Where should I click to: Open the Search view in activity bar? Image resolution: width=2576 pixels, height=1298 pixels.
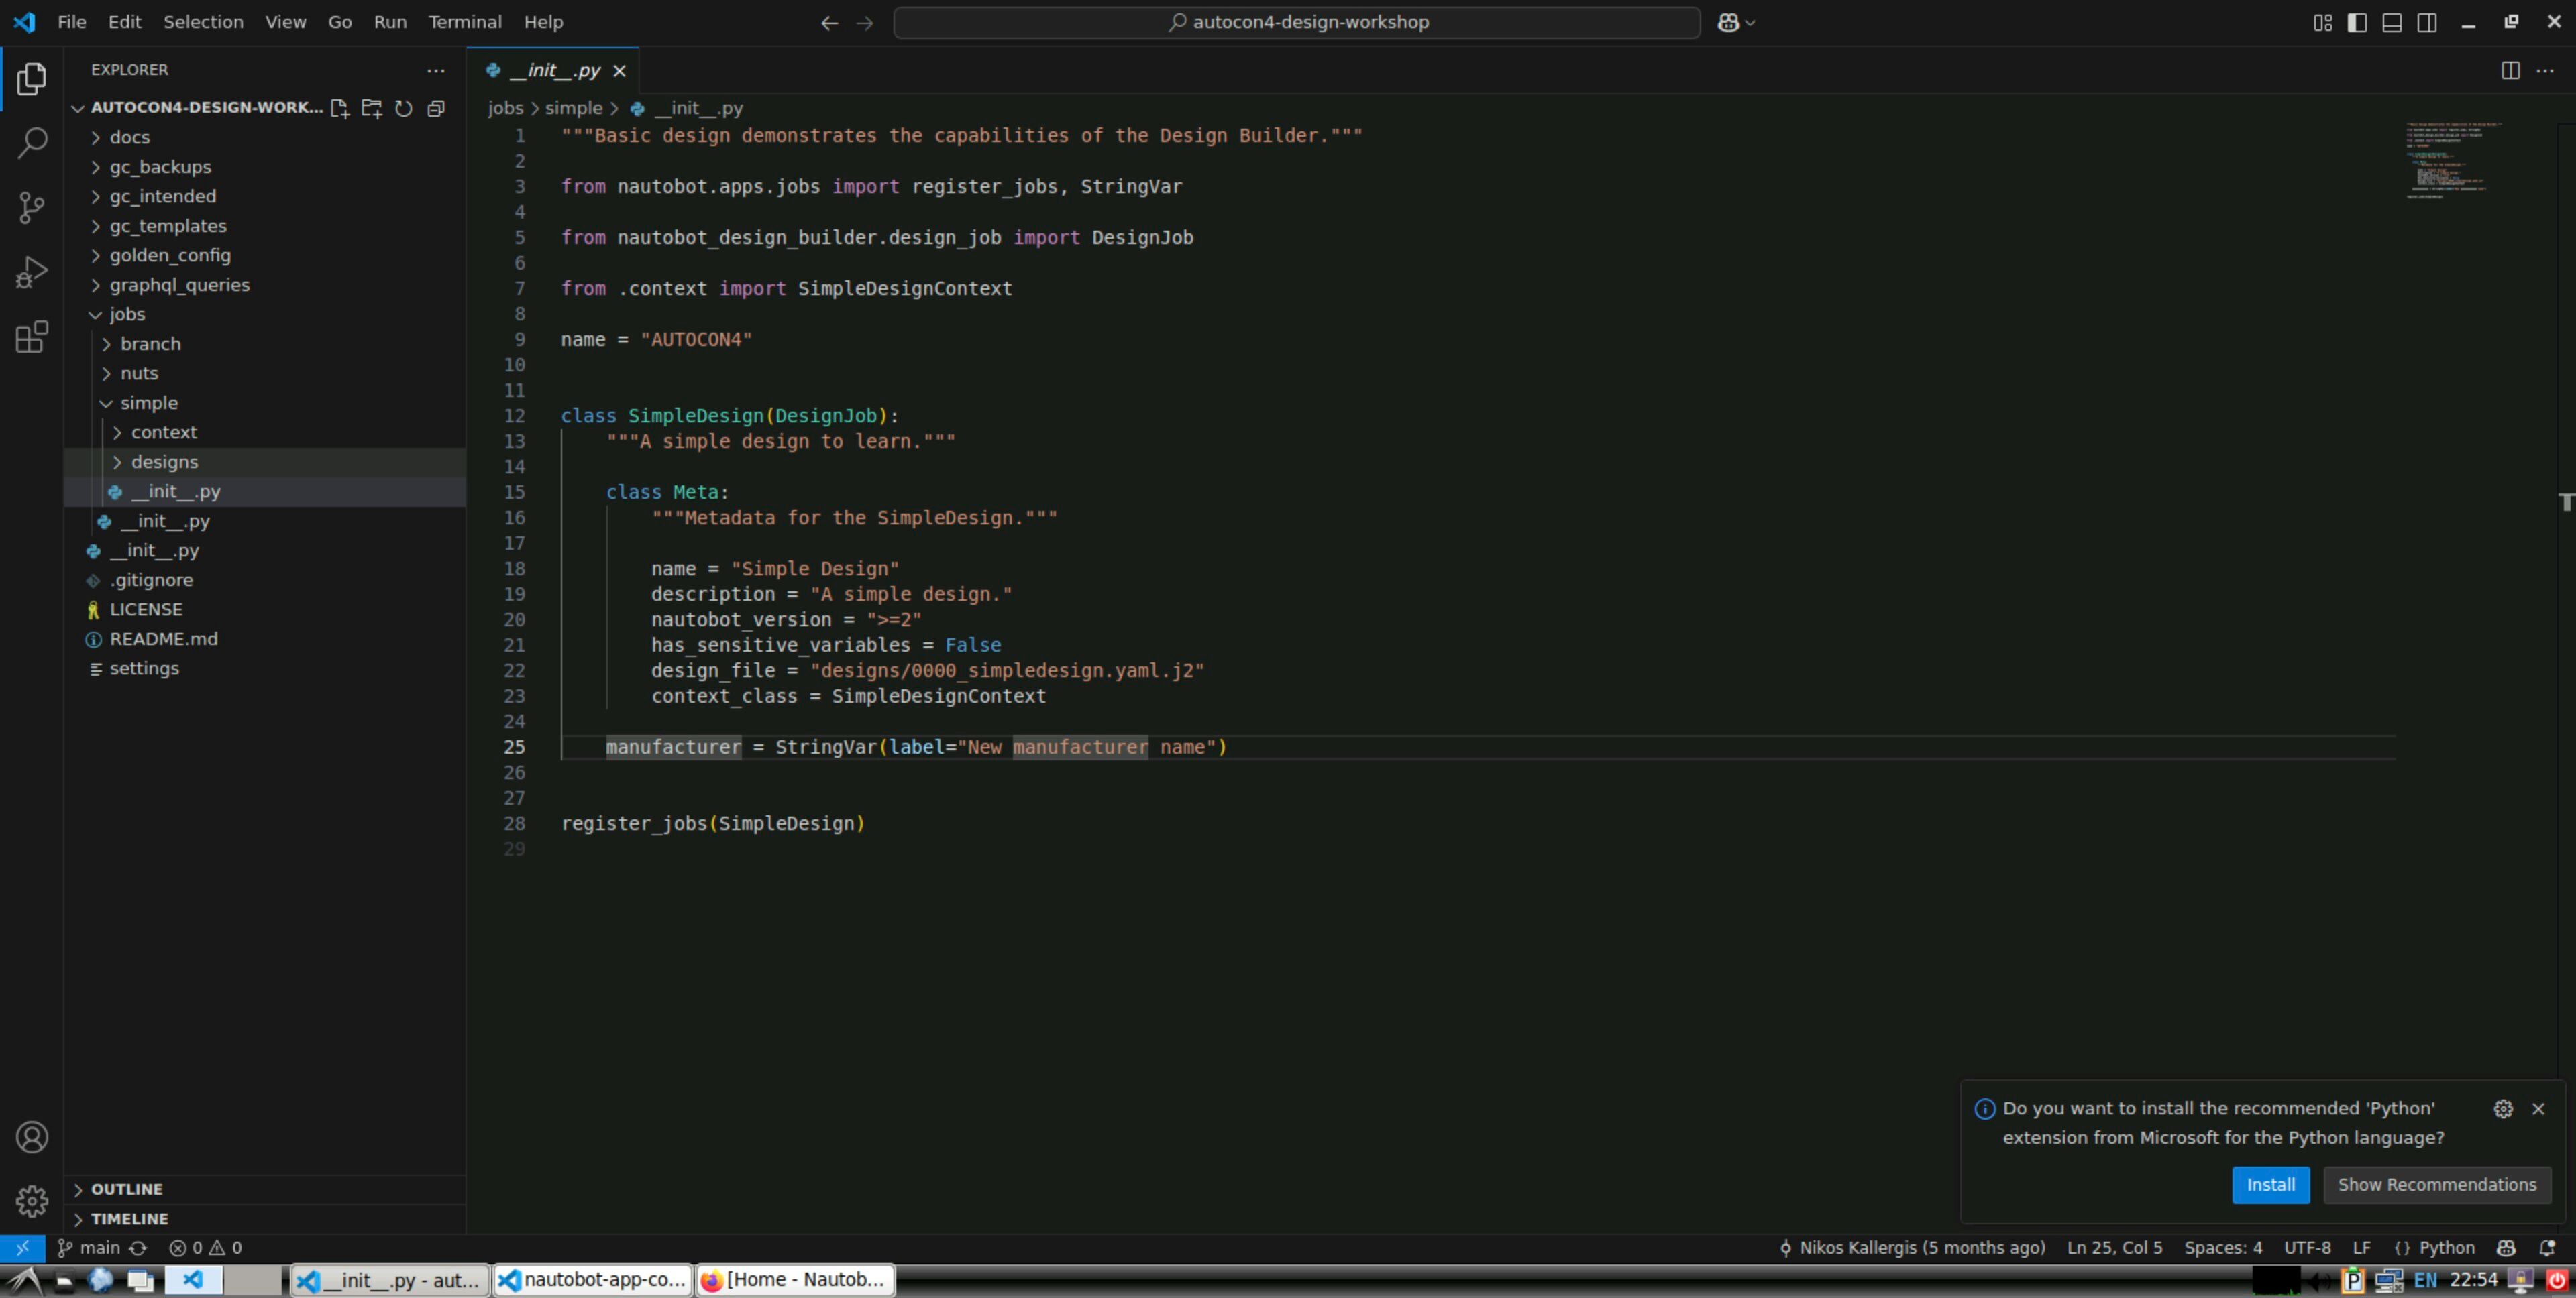(32, 143)
